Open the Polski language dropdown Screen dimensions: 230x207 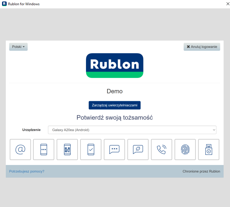(18, 47)
